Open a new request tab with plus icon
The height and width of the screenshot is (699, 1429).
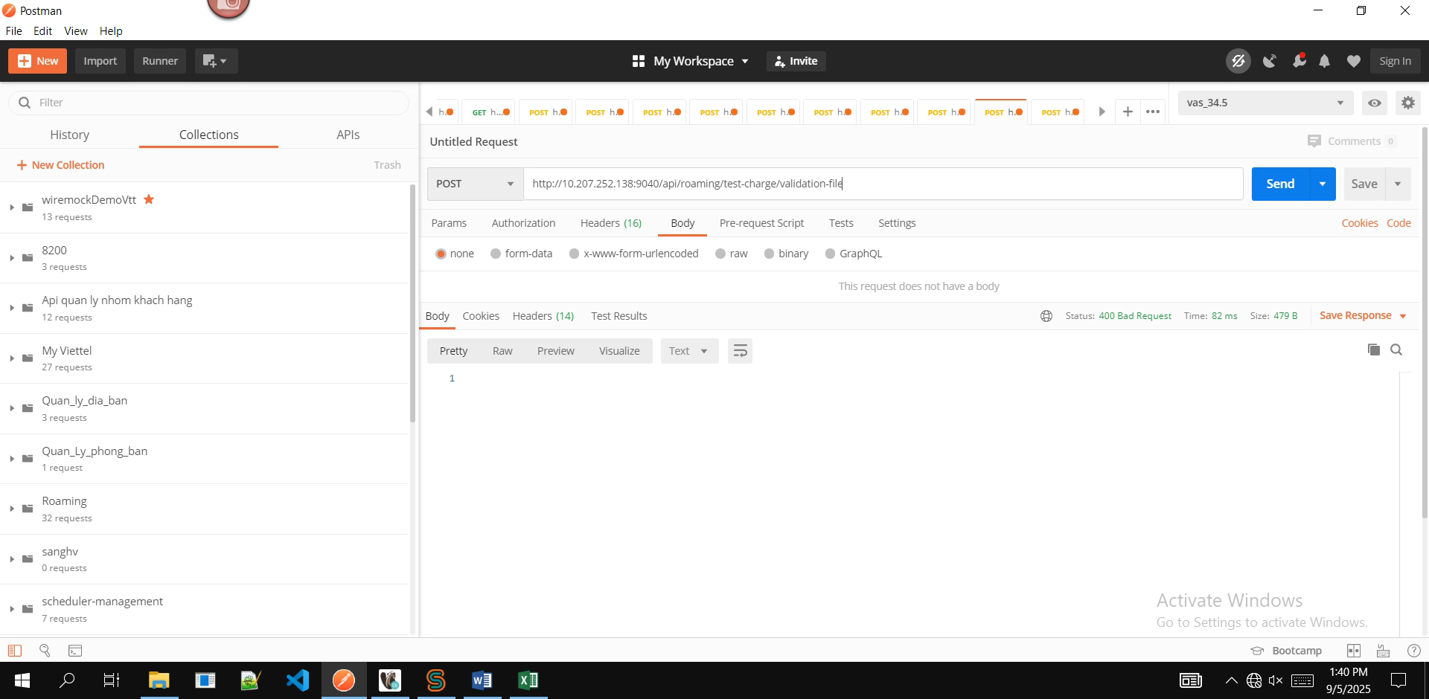1128,112
